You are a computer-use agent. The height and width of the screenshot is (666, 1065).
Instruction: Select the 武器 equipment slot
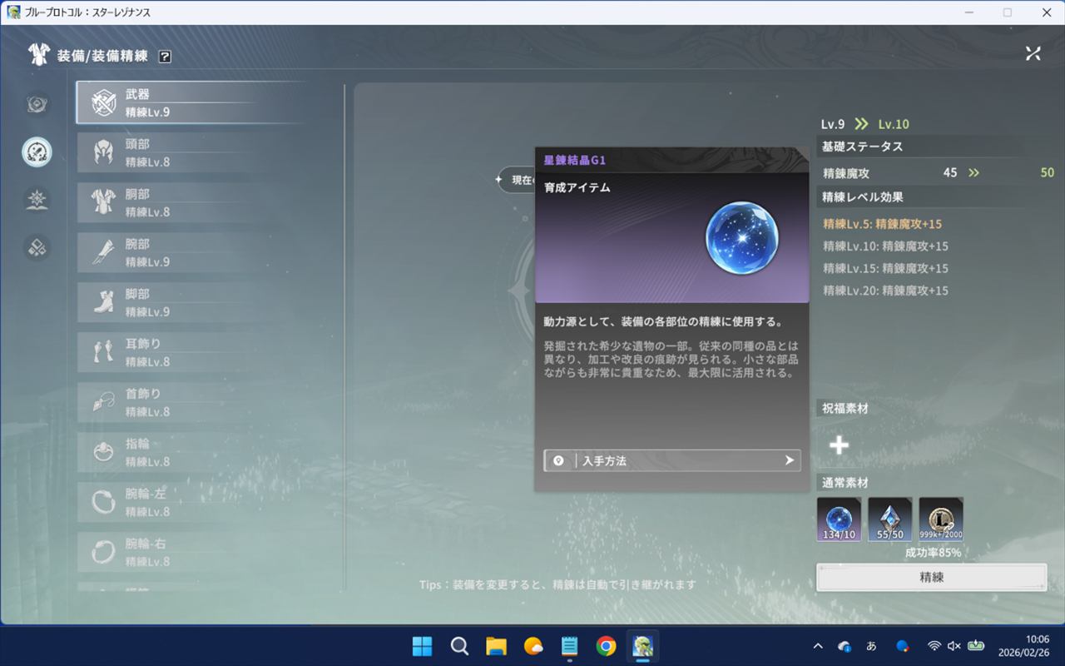191,103
